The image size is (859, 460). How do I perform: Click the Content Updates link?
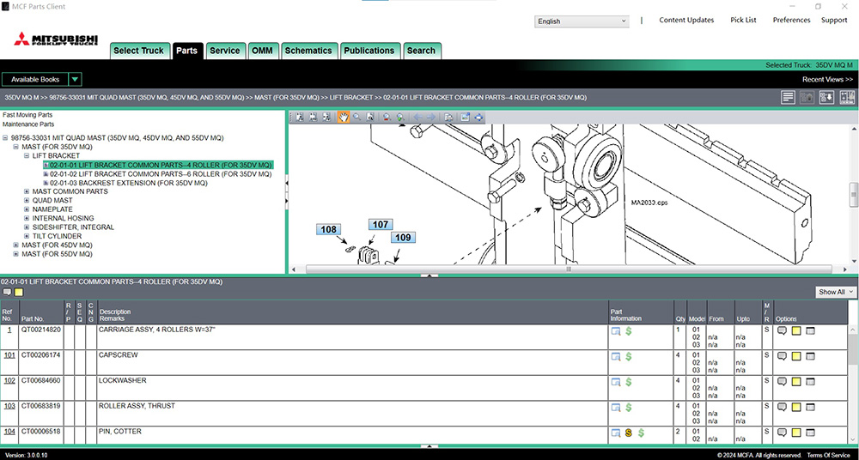click(686, 20)
